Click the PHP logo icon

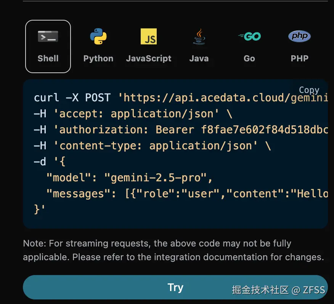[299, 36]
